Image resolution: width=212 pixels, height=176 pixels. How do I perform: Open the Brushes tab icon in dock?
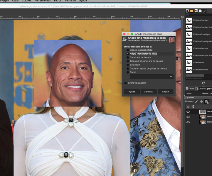(x=187, y=11)
